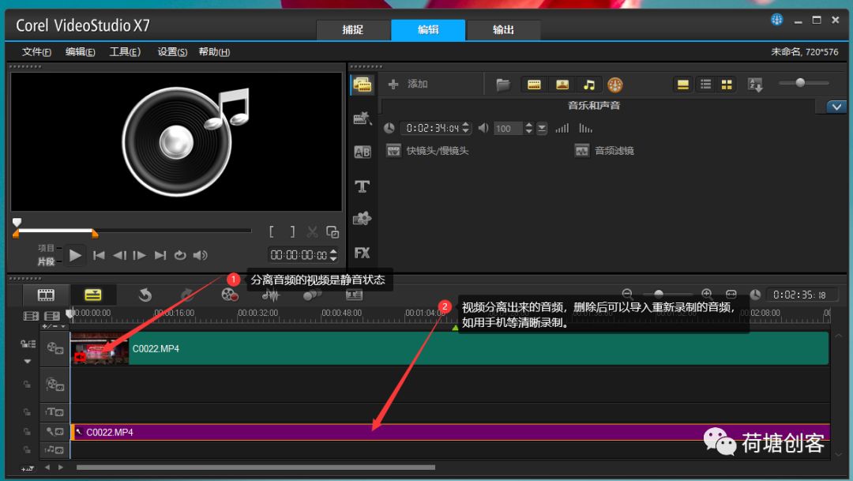853x481 pixels.
Task: Switch to the 输出 (Output) tab
Action: pyautogui.click(x=503, y=30)
